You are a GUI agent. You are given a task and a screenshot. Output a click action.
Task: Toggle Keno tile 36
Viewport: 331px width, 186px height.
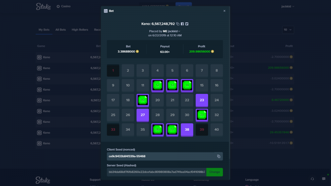158,130
